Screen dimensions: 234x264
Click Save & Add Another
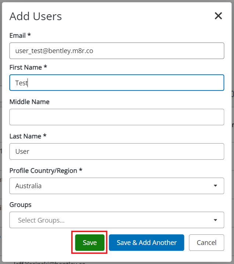coord(146,242)
